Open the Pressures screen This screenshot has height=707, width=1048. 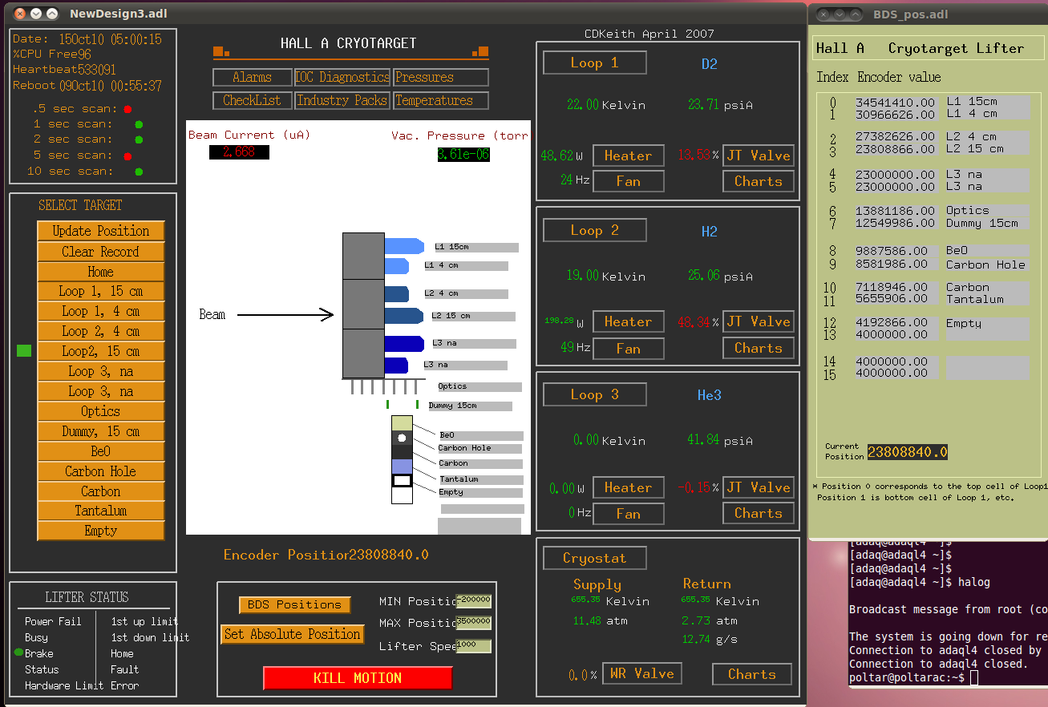pos(440,78)
